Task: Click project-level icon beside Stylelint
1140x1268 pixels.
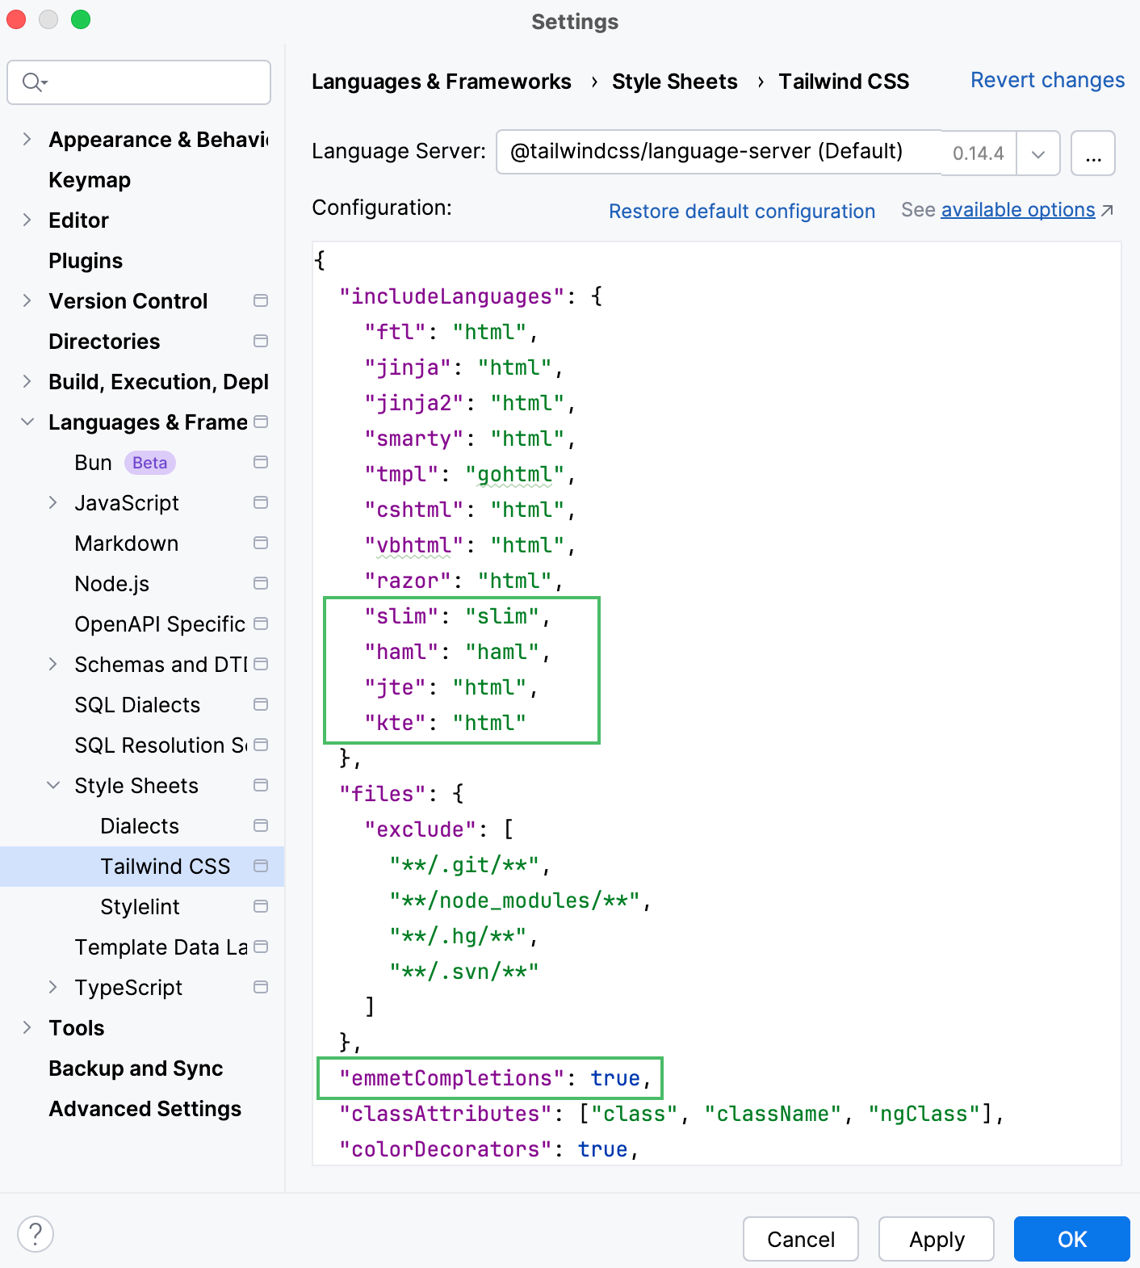Action: (261, 906)
